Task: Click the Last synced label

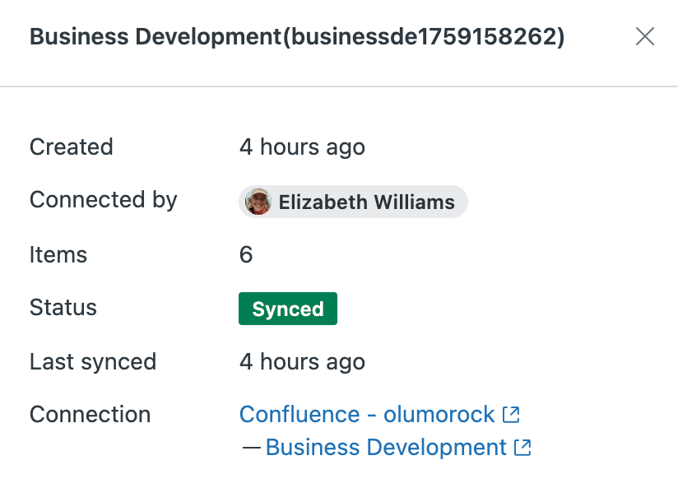Action: [x=93, y=361]
